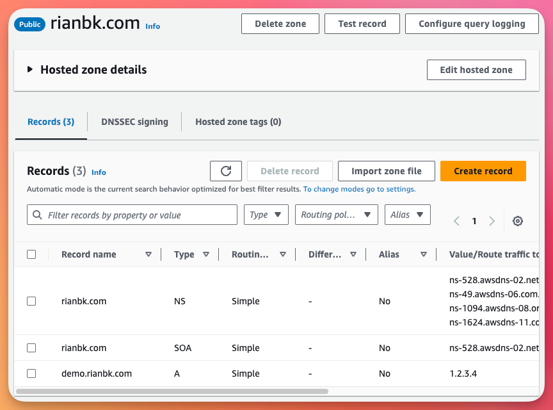
Task: Click the disabled Delete record button
Action: click(x=289, y=171)
